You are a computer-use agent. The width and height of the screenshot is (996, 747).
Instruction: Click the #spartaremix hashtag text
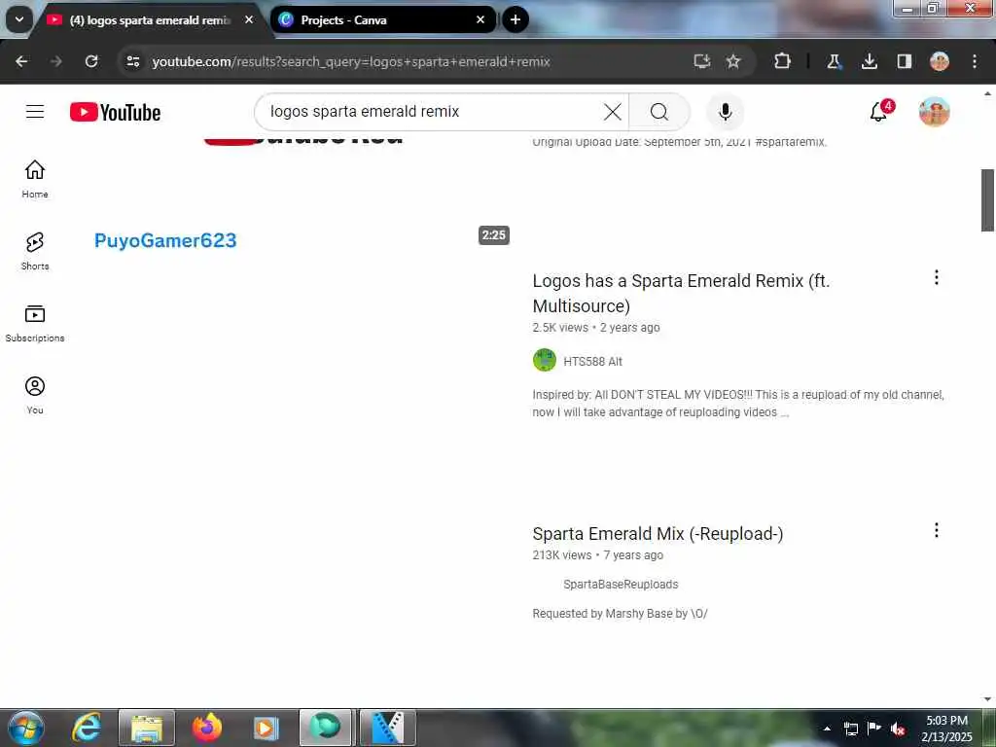click(791, 142)
